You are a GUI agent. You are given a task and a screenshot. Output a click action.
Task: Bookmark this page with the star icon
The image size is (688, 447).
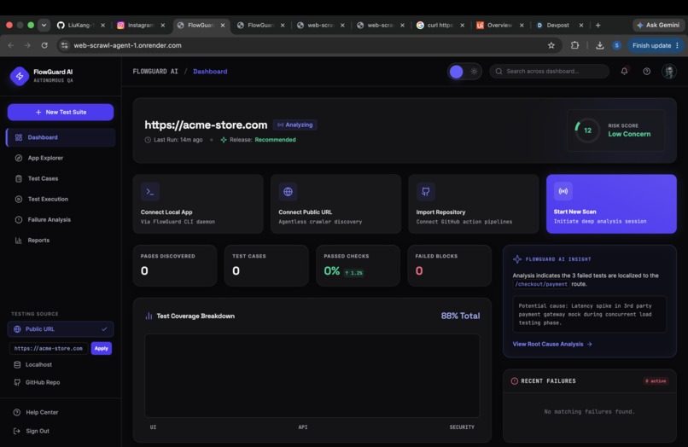pos(551,45)
